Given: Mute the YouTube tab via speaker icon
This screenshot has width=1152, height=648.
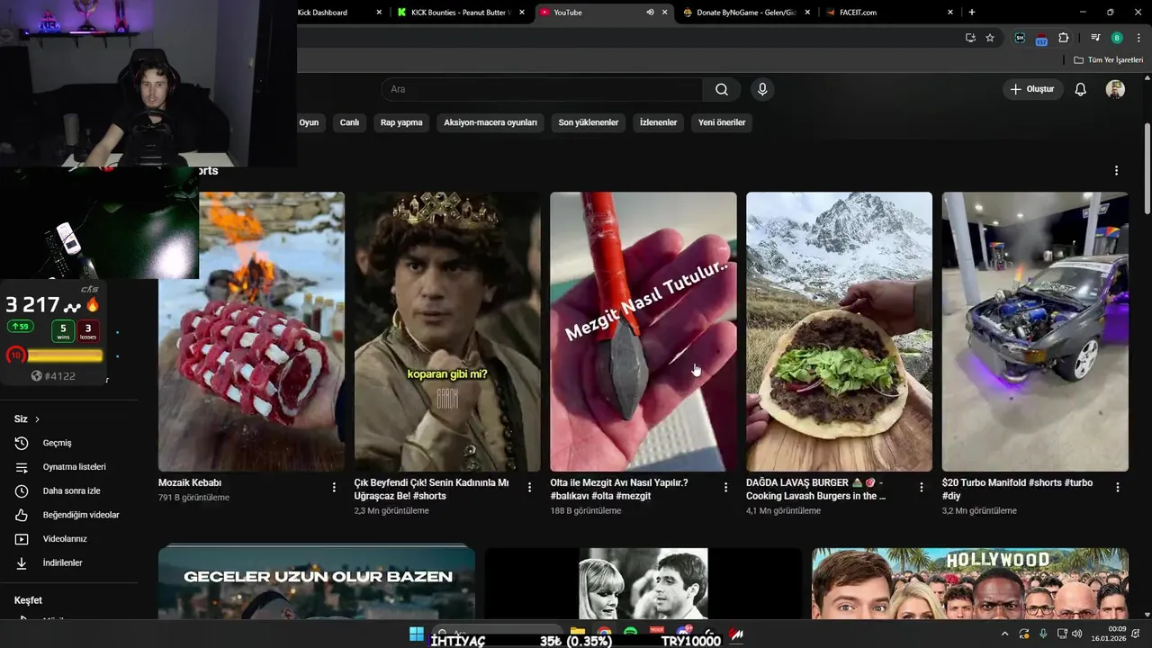Looking at the screenshot, I should point(650,13).
